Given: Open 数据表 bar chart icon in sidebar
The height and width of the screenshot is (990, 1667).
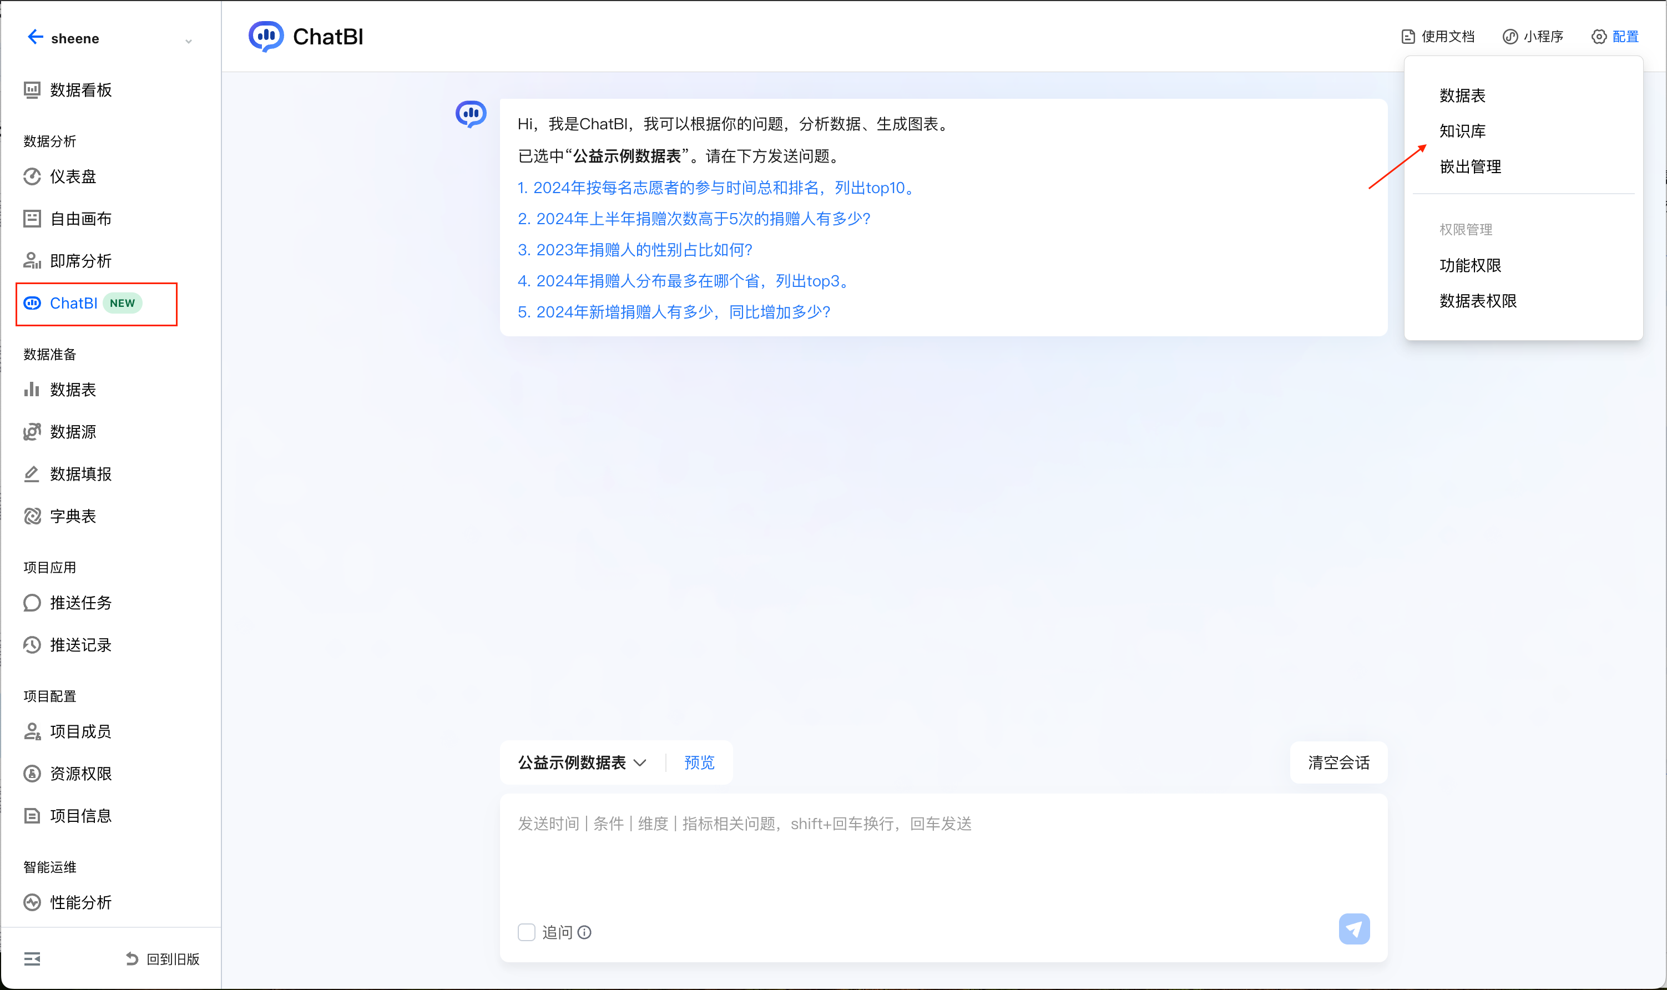Looking at the screenshot, I should pos(32,390).
